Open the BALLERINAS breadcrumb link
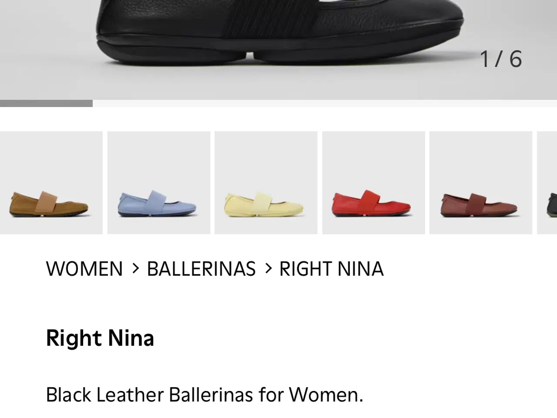The height and width of the screenshot is (418, 557). click(201, 269)
